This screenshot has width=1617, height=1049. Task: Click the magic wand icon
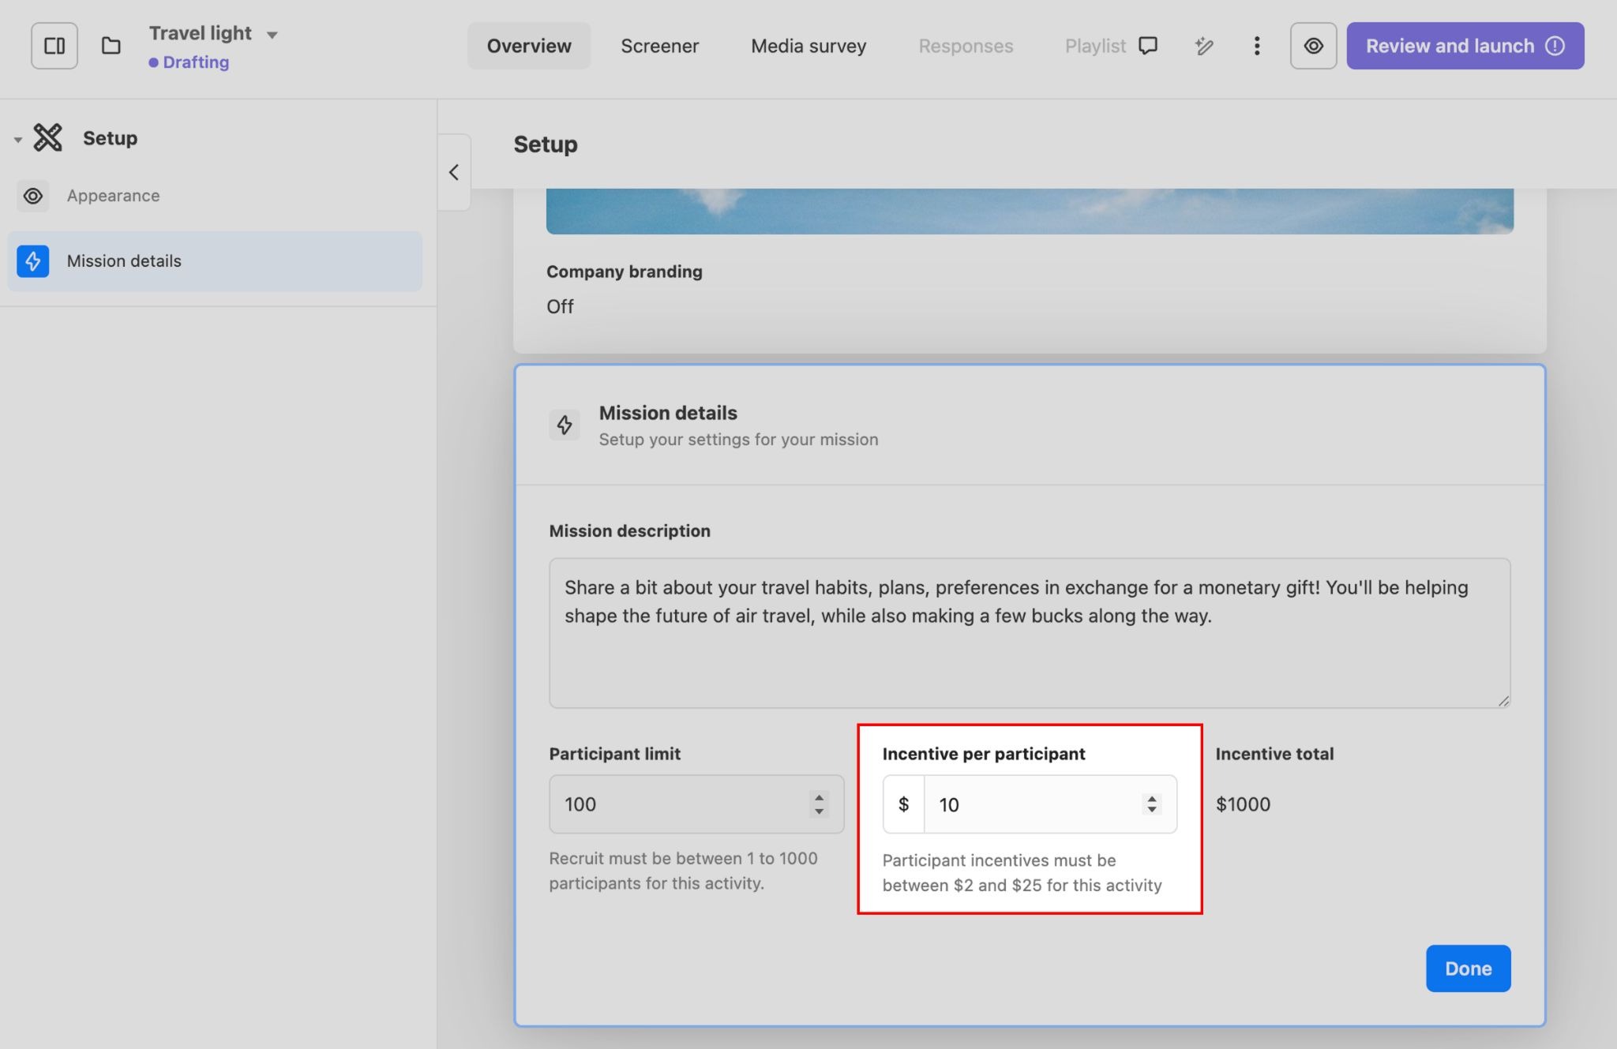(x=1203, y=46)
